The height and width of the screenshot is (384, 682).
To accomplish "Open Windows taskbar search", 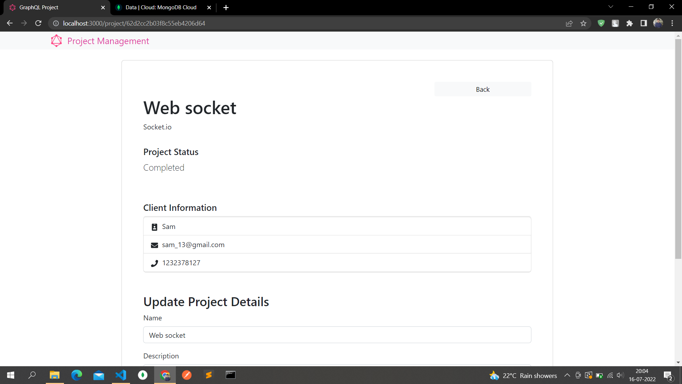I will pos(32,375).
